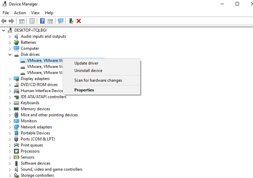Open the Action menu
This screenshot has width=253, height=178.
coord(20,13)
